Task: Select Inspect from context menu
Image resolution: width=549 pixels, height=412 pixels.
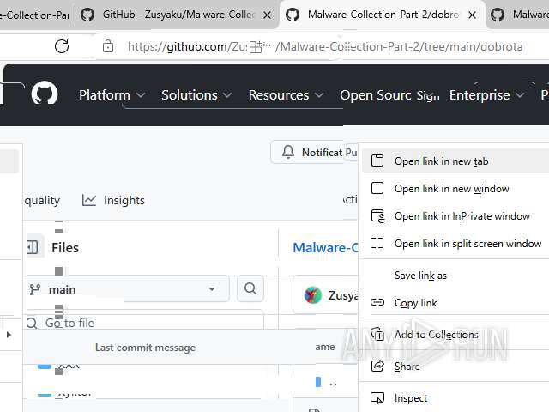Action: (x=455, y=398)
